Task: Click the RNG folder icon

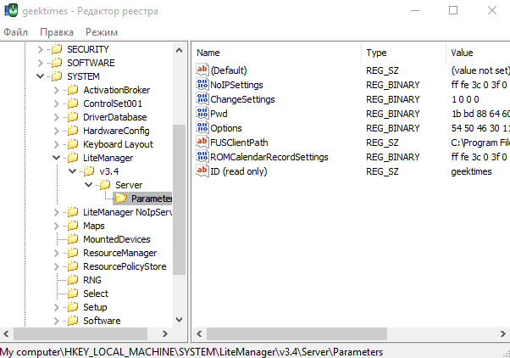Action: coord(73,280)
